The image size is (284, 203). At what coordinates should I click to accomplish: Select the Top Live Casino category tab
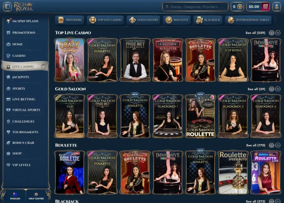[105, 20]
